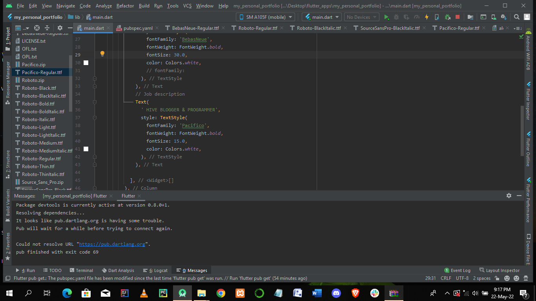Open SDK Manager icon
Viewport: 536px width, 301px height.
pos(504,17)
